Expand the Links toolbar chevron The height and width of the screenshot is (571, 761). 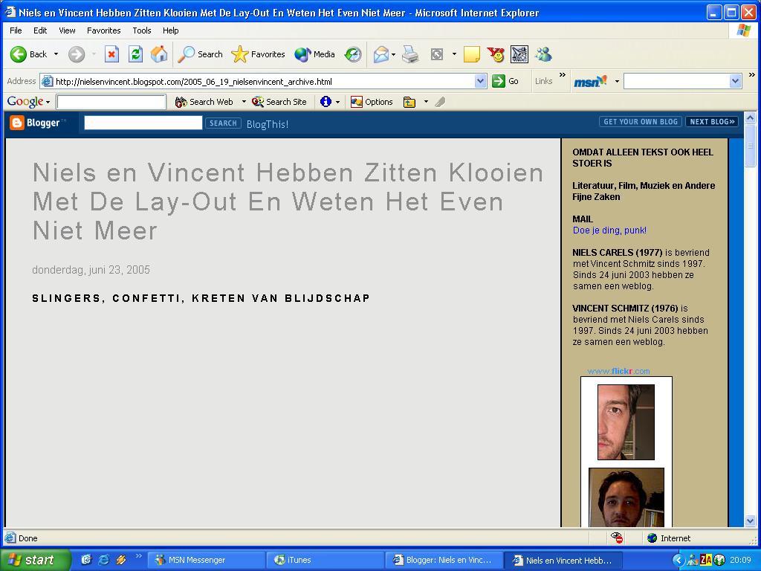click(563, 75)
